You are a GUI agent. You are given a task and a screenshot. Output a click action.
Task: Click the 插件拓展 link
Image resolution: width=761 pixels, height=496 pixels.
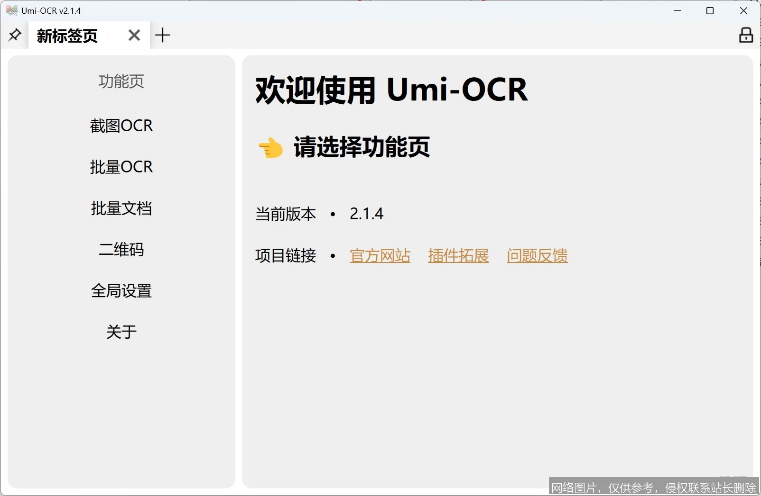pos(458,255)
